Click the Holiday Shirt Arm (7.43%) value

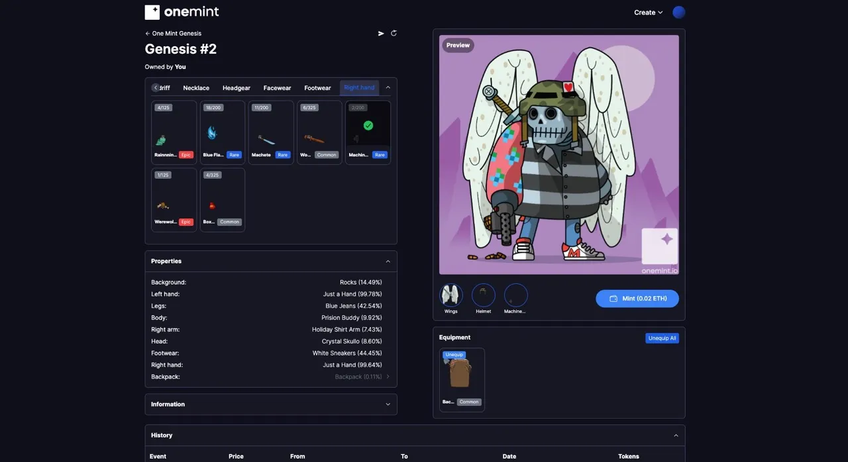point(347,330)
